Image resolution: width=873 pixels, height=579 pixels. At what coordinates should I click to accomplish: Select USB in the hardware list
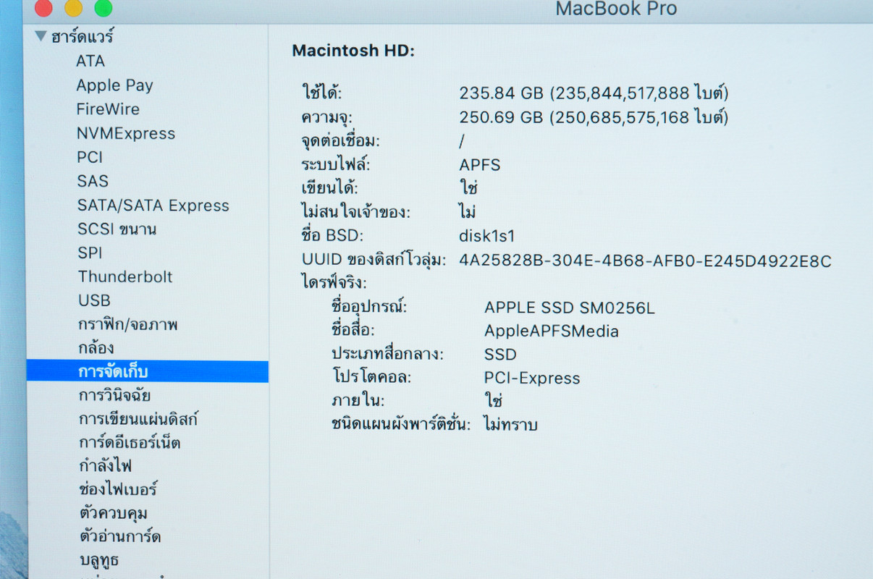94,300
